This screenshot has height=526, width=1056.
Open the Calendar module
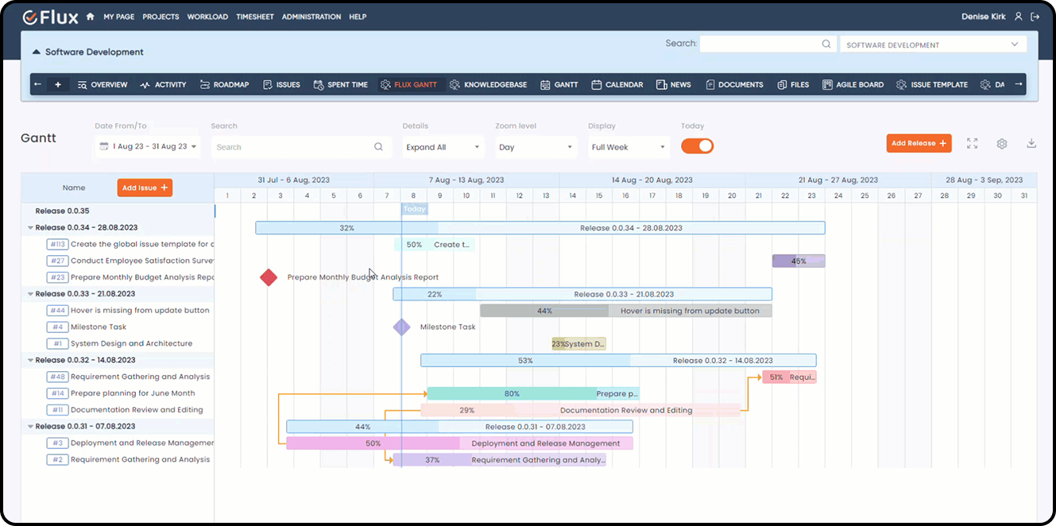pyautogui.click(x=617, y=84)
